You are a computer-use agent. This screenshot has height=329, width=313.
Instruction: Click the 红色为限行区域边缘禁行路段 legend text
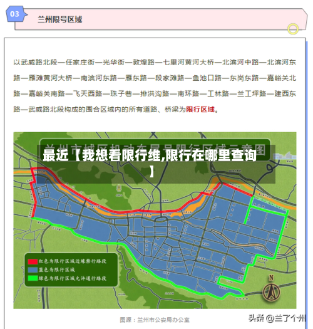73,261
